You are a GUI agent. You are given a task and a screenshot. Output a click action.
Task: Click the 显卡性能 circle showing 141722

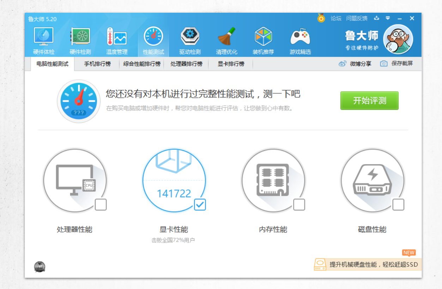click(x=174, y=180)
